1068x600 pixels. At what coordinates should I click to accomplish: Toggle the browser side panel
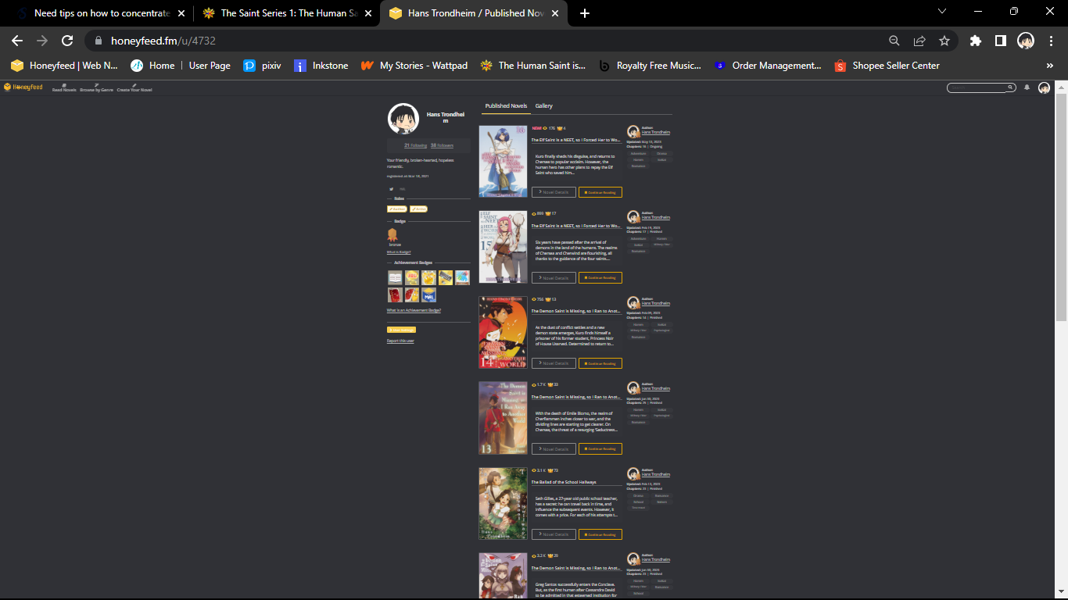(x=1000, y=41)
